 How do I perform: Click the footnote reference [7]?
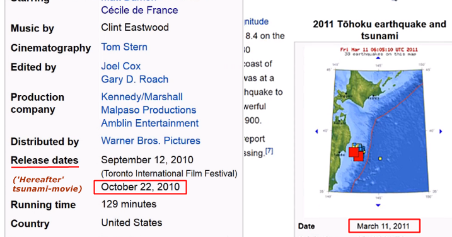tap(269, 151)
